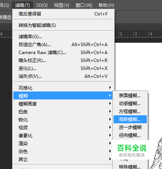Click the 除锯齿 anti-alias option label
The image size is (162, 169).
point(6,17)
